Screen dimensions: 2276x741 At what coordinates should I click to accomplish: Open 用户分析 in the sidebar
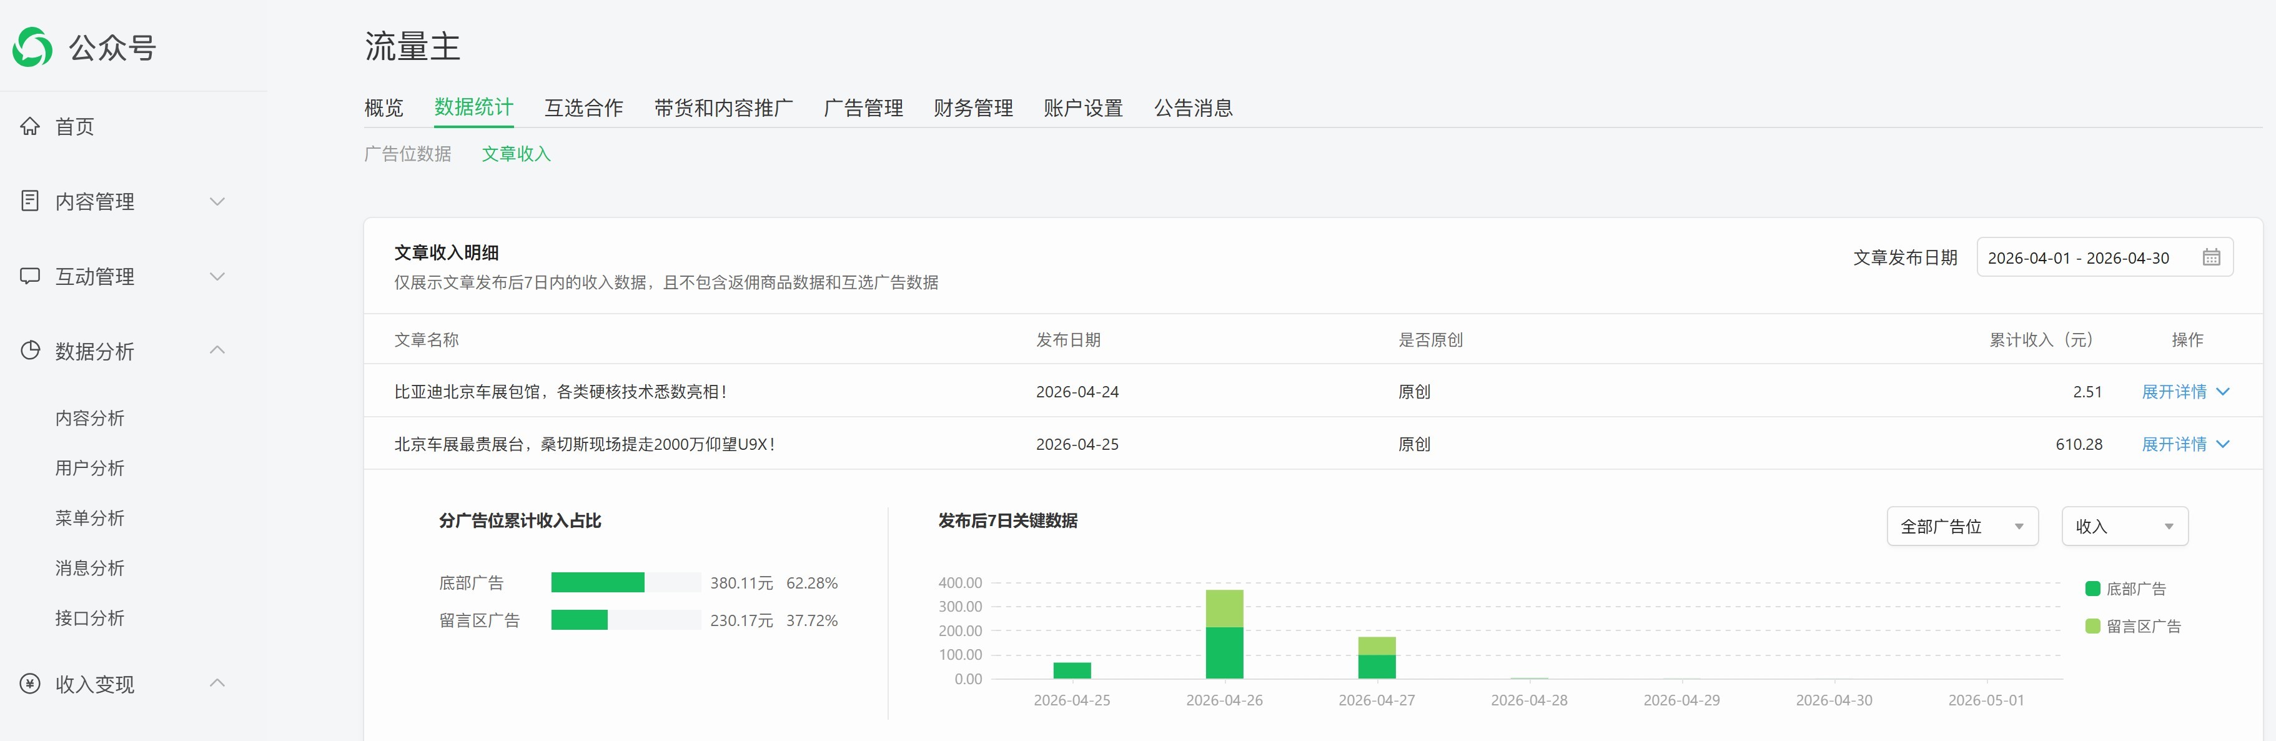point(89,468)
